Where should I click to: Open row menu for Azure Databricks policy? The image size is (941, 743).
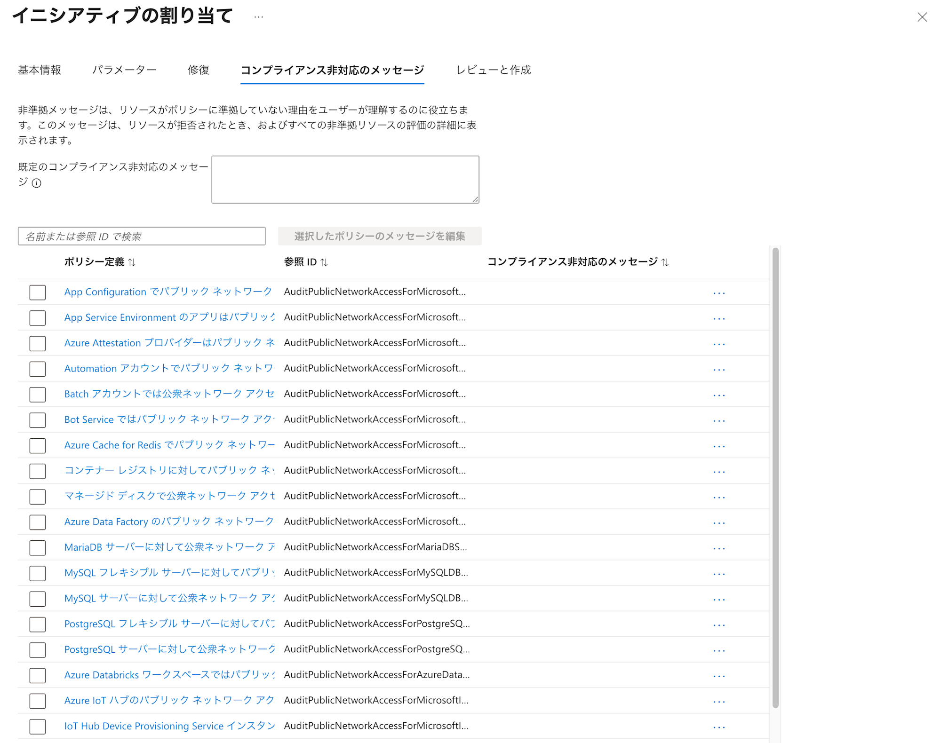pyautogui.click(x=719, y=676)
